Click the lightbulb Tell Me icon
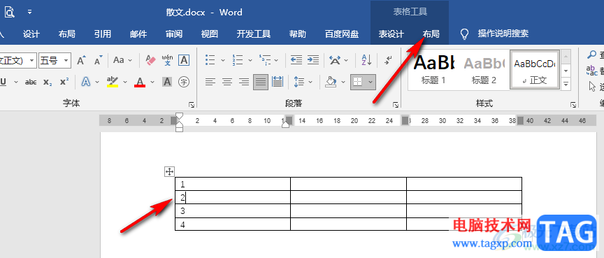This screenshot has width=604, height=258. 465,34
